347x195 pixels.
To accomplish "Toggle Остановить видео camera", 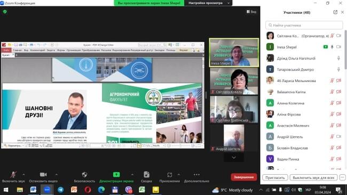I will [x=43, y=174].
